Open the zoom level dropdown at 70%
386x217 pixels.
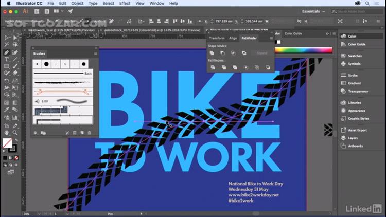tap(39, 214)
